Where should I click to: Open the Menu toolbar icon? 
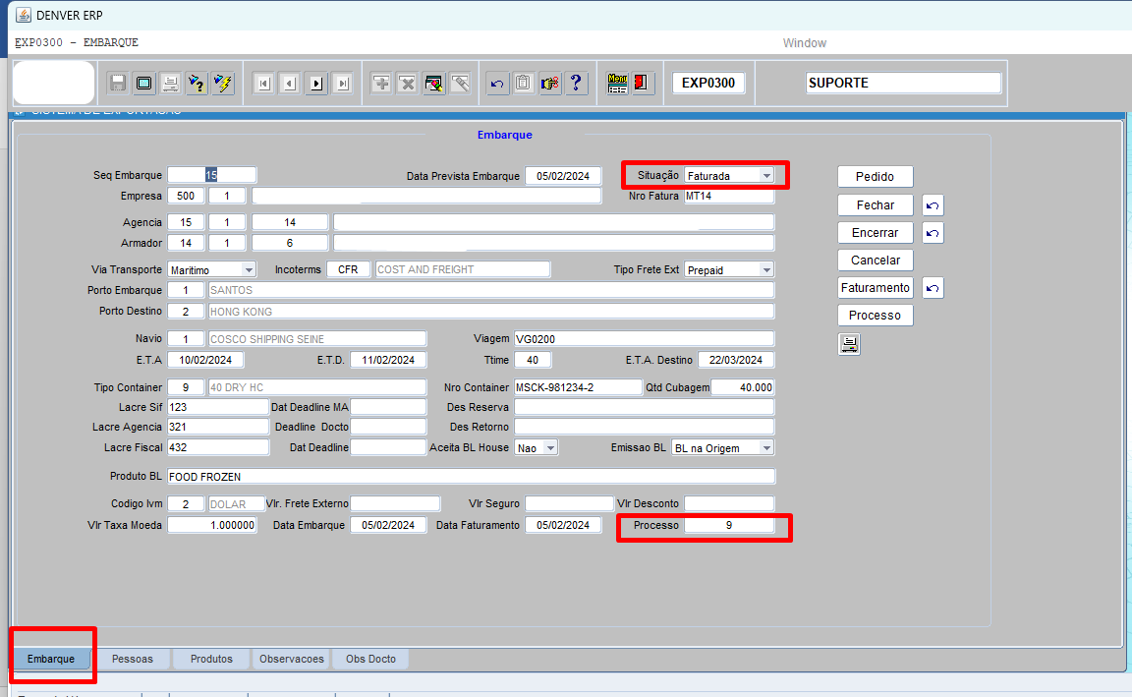tap(617, 84)
